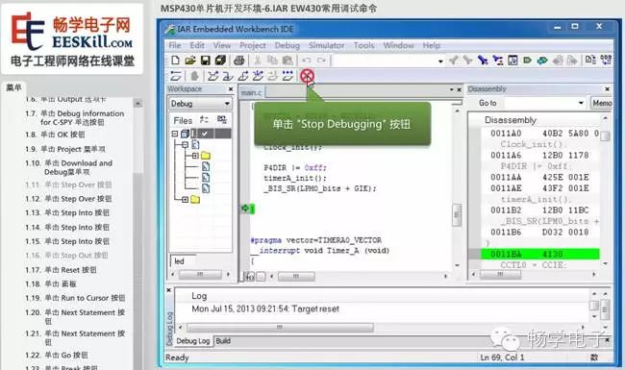Click the Go debug icon with three dots
The height and width of the screenshot is (370, 625).
click(287, 76)
